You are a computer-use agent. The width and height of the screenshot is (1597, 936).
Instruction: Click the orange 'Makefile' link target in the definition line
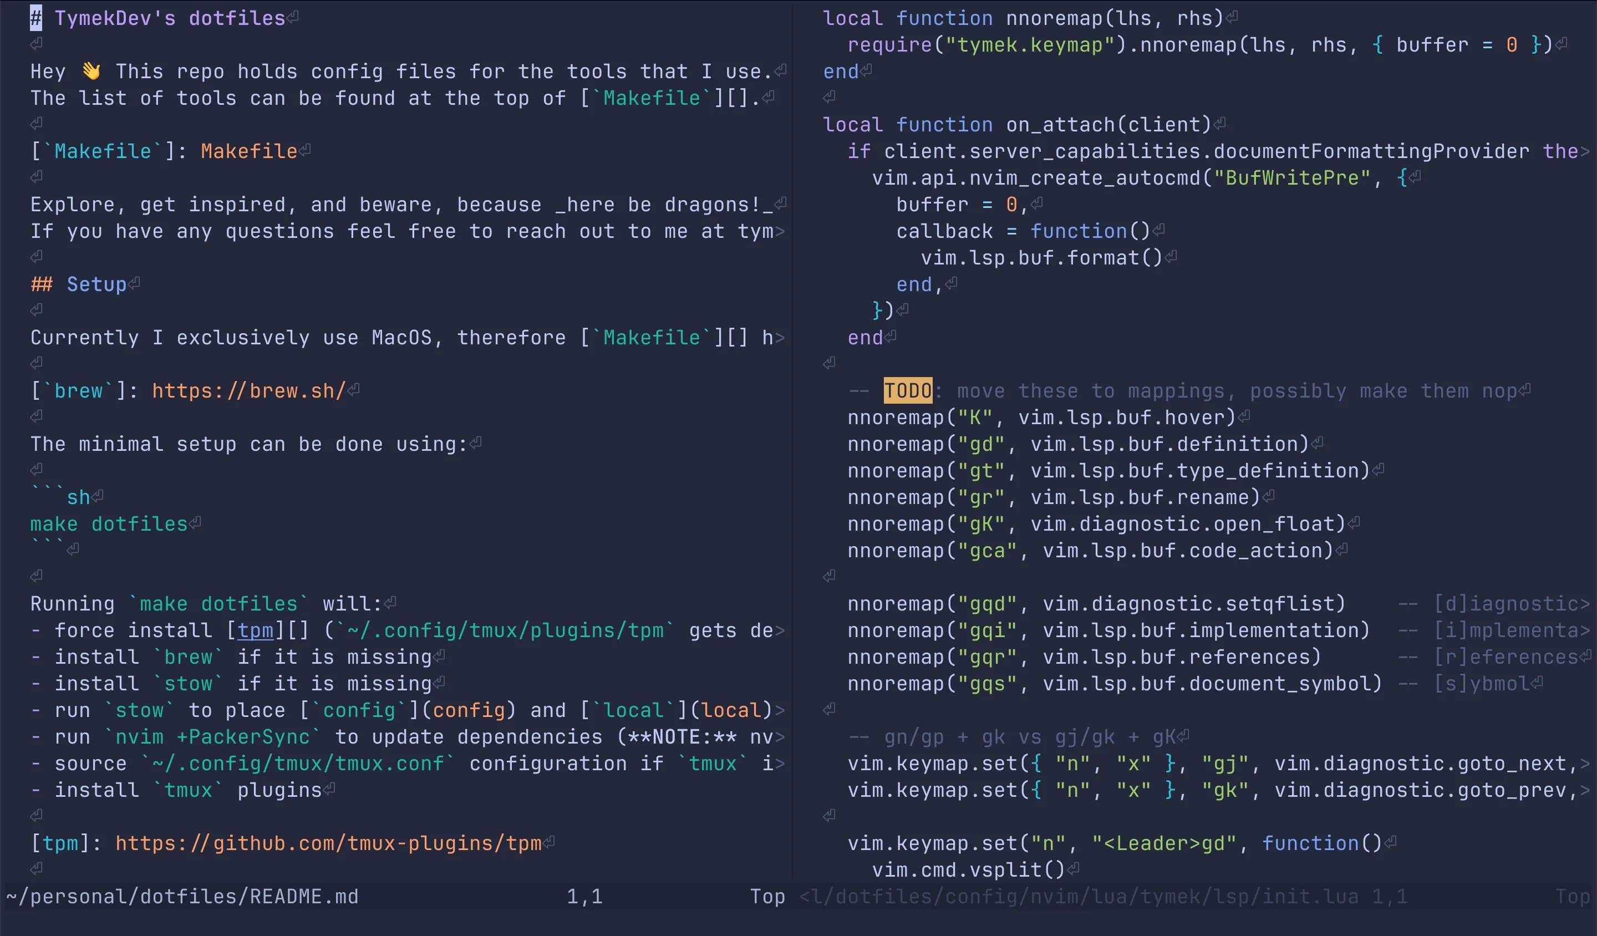pyautogui.click(x=249, y=151)
